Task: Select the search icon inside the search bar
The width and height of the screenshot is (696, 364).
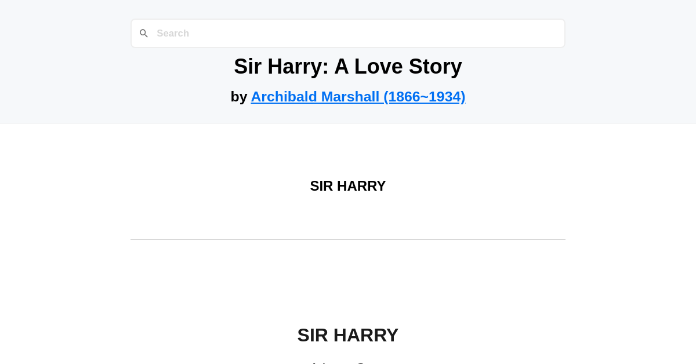Action: [x=144, y=33]
